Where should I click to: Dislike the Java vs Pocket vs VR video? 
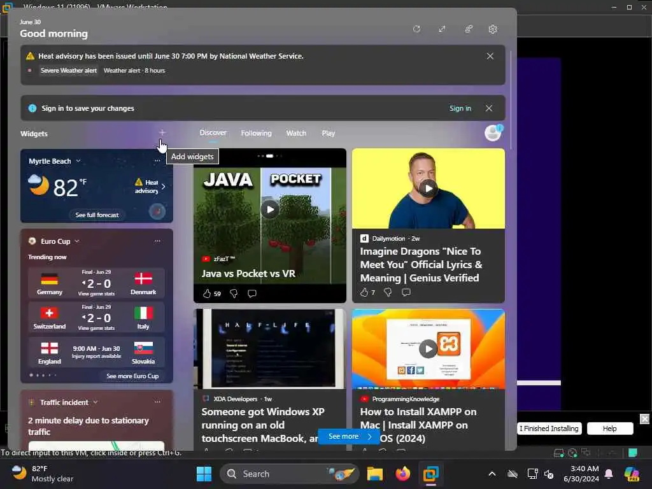pyautogui.click(x=234, y=294)
